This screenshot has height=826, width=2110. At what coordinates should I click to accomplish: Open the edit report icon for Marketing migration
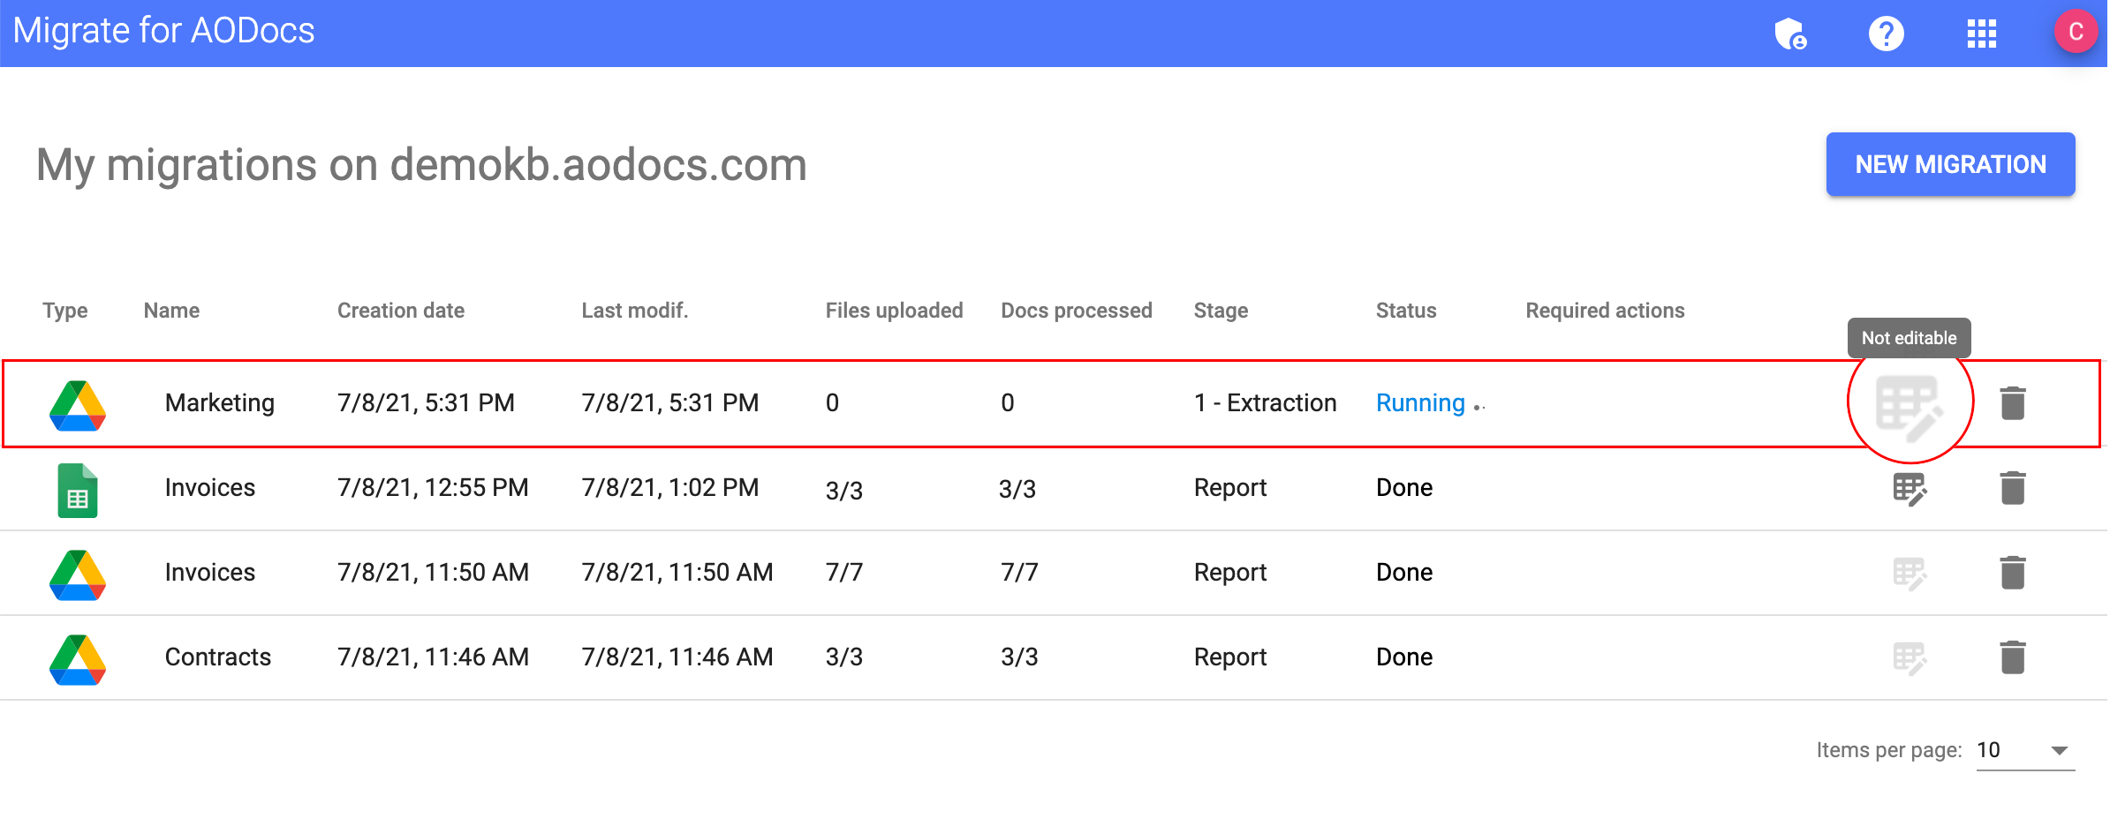click(1910, 403)
